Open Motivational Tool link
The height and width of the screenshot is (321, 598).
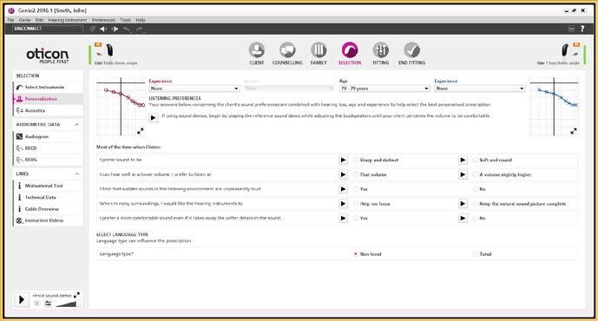pyautogui.click(x=48, y=186)
